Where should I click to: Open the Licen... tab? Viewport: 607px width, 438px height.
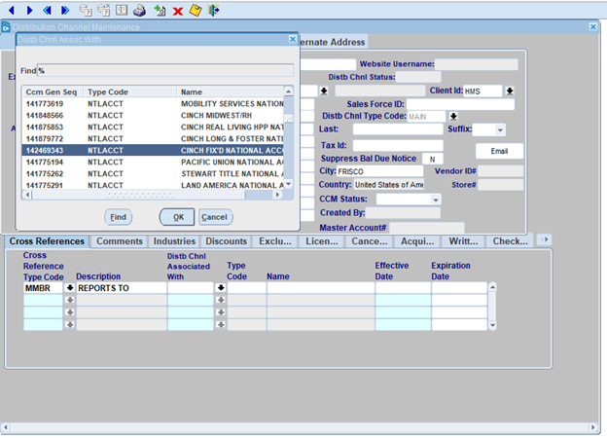coord(322,241)
